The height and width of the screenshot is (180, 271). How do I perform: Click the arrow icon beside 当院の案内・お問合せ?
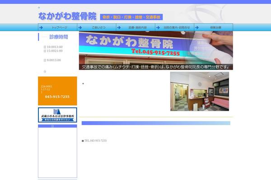pos(158,27)
